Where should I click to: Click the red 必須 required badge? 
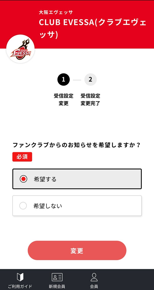pyautogui.click(x=22, y=157)
